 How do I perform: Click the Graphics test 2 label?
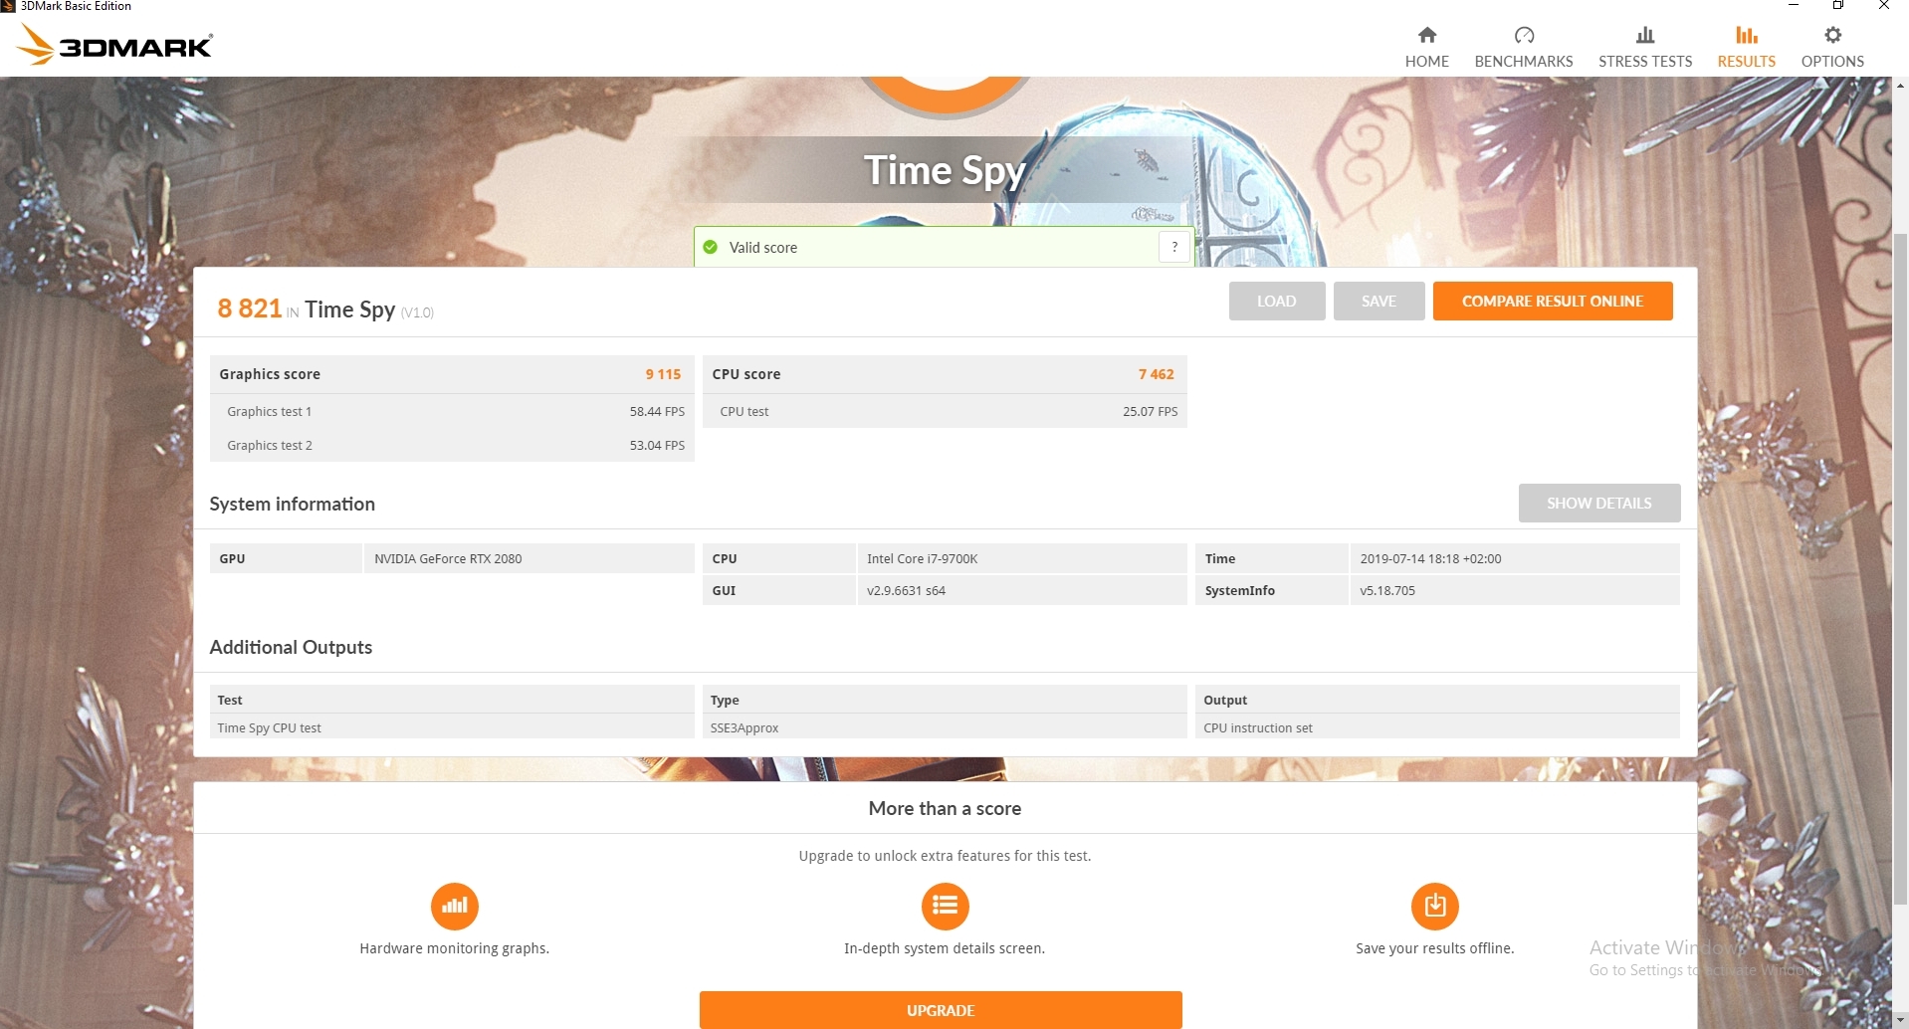tap(269, 445)
